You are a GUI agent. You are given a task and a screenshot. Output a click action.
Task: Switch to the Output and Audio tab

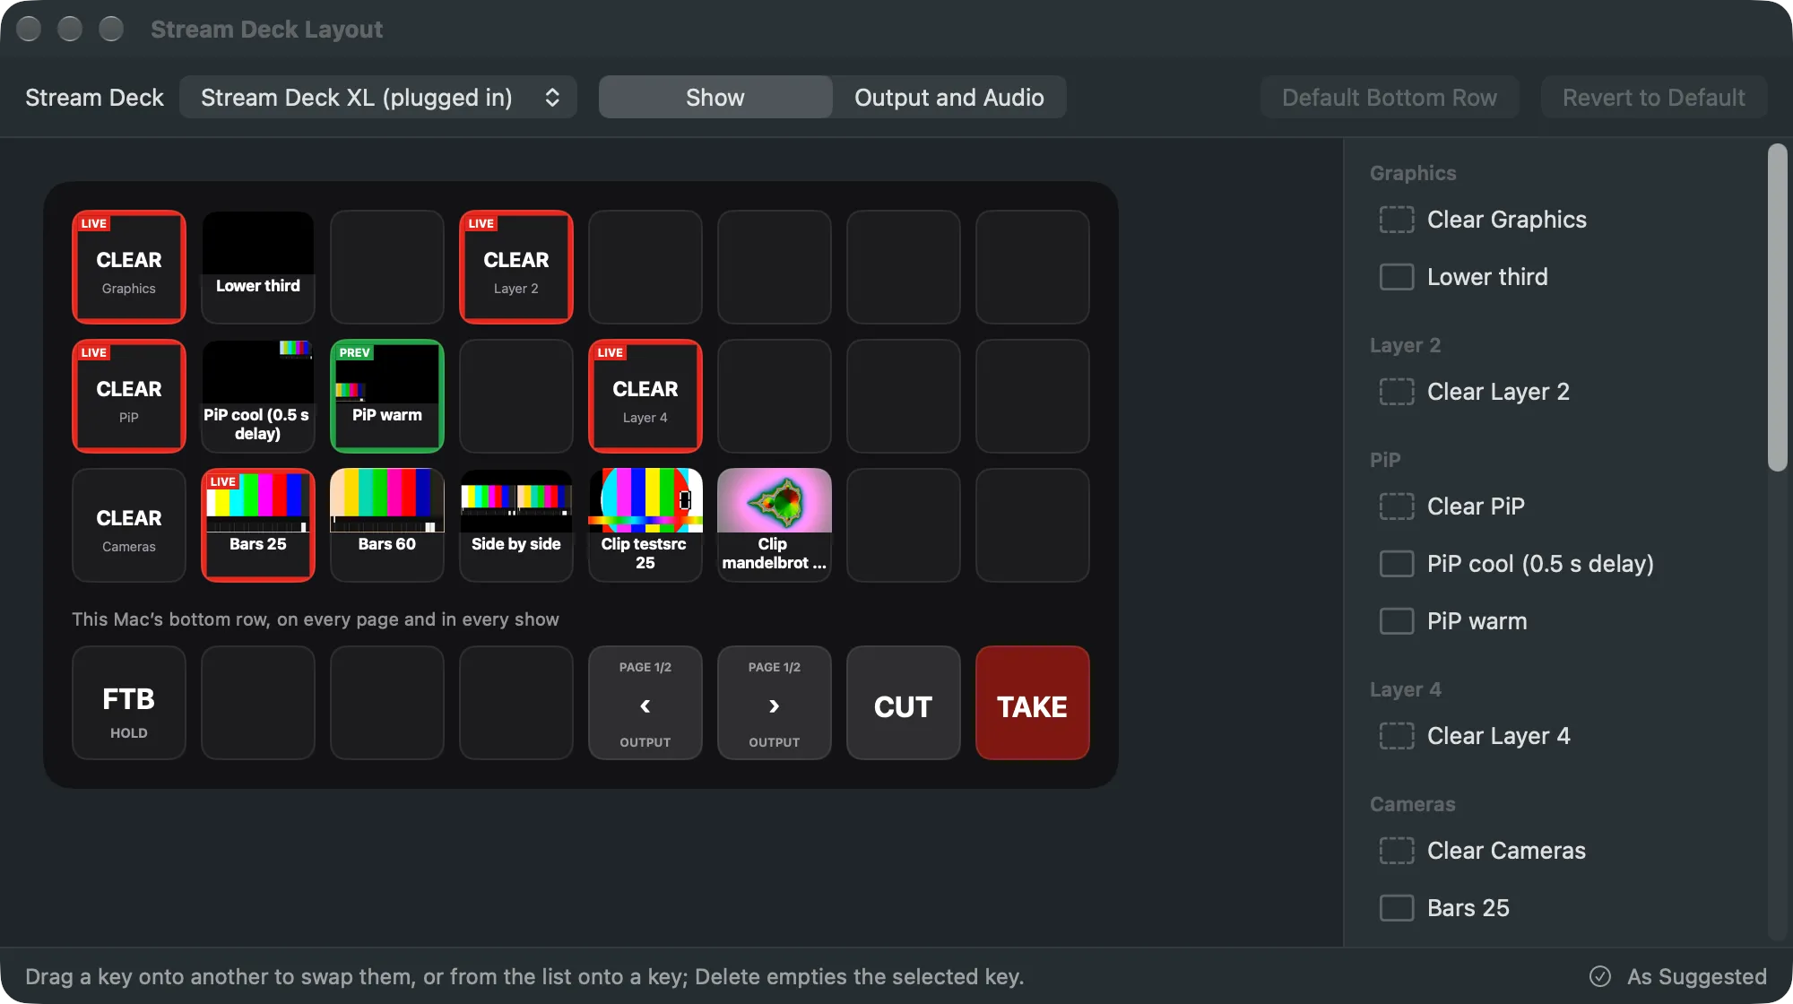click(949, 97)
